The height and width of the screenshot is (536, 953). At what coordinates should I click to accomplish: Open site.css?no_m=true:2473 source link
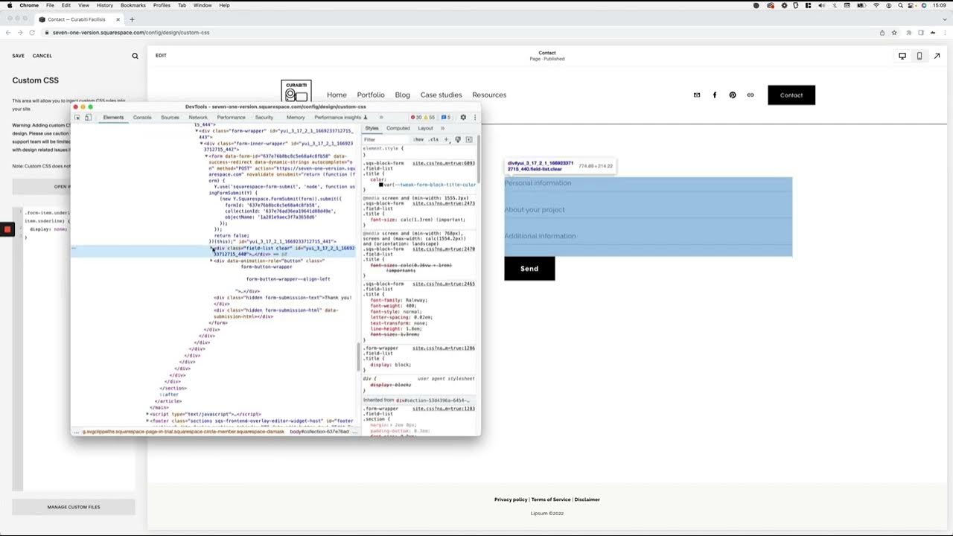point(444,203)
